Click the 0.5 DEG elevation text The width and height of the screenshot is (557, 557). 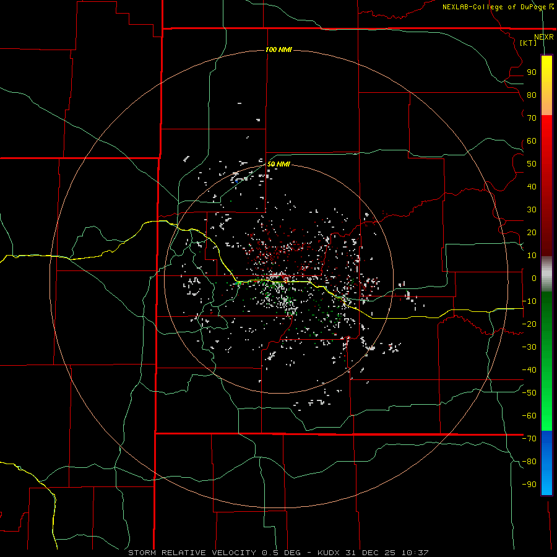pos(282,553)
